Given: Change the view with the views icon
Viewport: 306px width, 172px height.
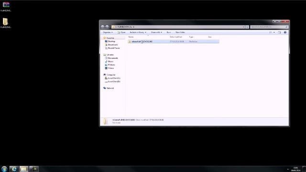Looking at the screenshot, I should [271, 32].
